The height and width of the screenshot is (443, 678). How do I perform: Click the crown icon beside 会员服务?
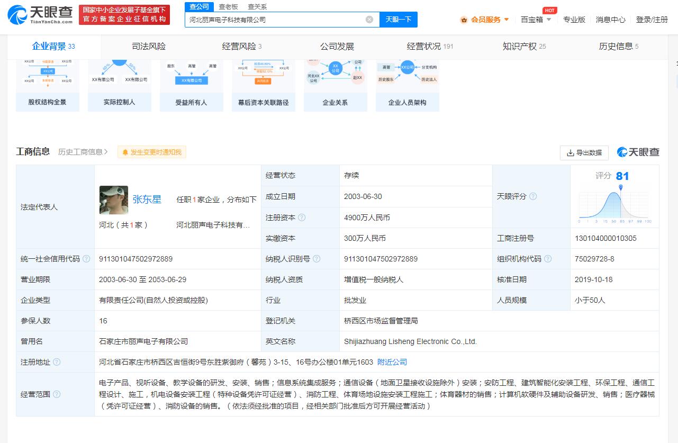point(464,20)
